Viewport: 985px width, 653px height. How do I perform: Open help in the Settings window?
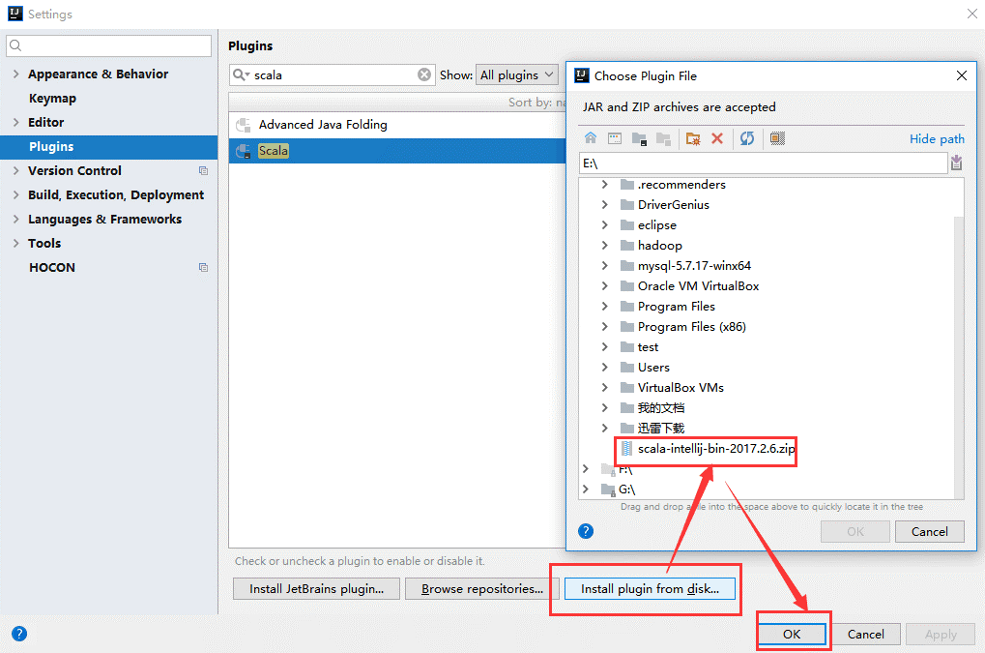(19, 634)
